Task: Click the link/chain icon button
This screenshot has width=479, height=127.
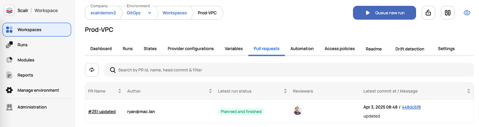Action: [x=448, y=13]
